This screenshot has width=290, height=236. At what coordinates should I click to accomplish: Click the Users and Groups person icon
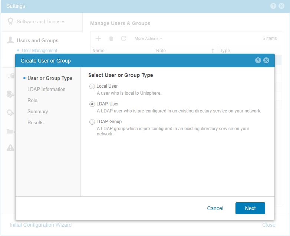coord(10,40)
